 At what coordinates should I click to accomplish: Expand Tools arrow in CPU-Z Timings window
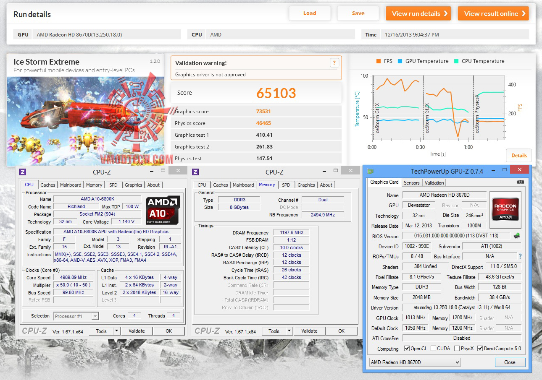289,331
